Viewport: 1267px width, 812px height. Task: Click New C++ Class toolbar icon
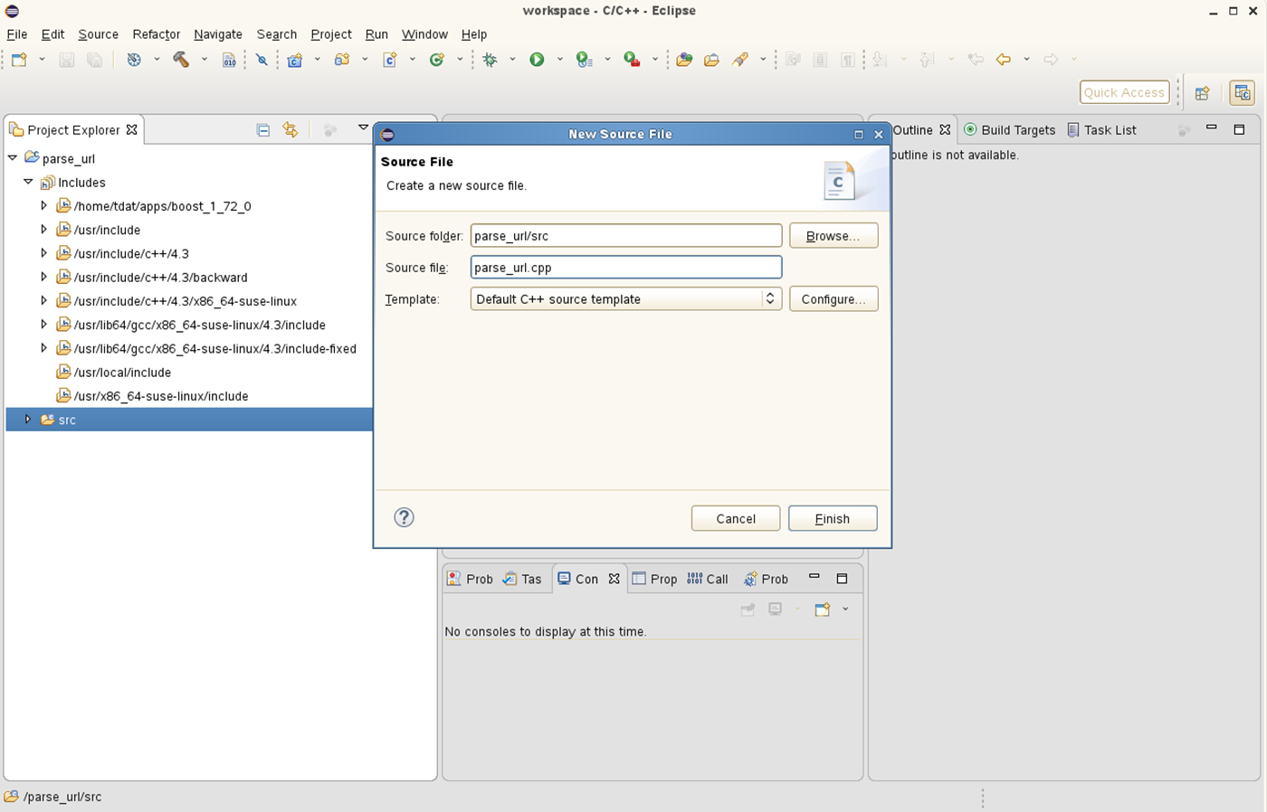tap(437, 60)
